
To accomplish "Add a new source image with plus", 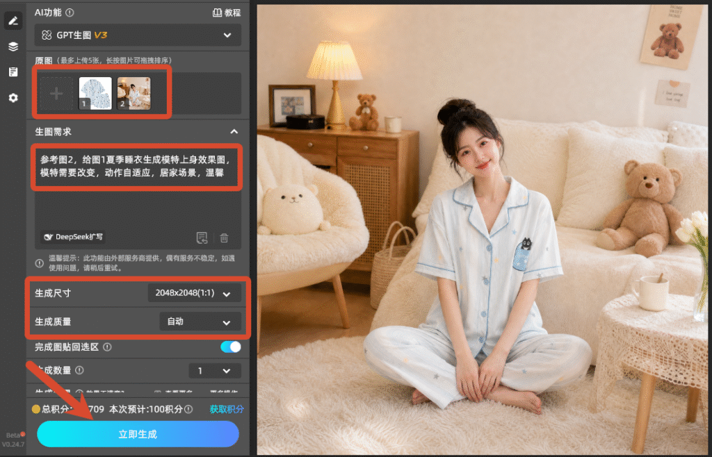I will tap(56, 93).
